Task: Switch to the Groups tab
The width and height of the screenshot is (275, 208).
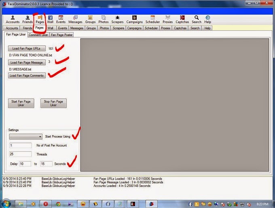Action: pyautogui.click(x=91, y=28)
